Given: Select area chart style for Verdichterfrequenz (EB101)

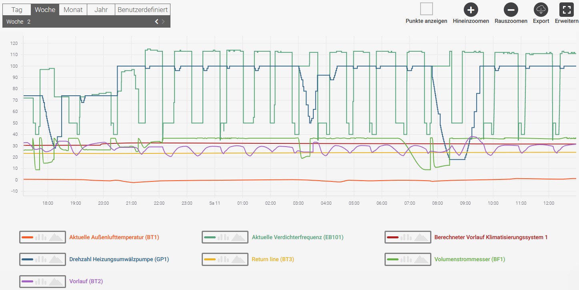Looking at the screenshot, I should 238,237.
